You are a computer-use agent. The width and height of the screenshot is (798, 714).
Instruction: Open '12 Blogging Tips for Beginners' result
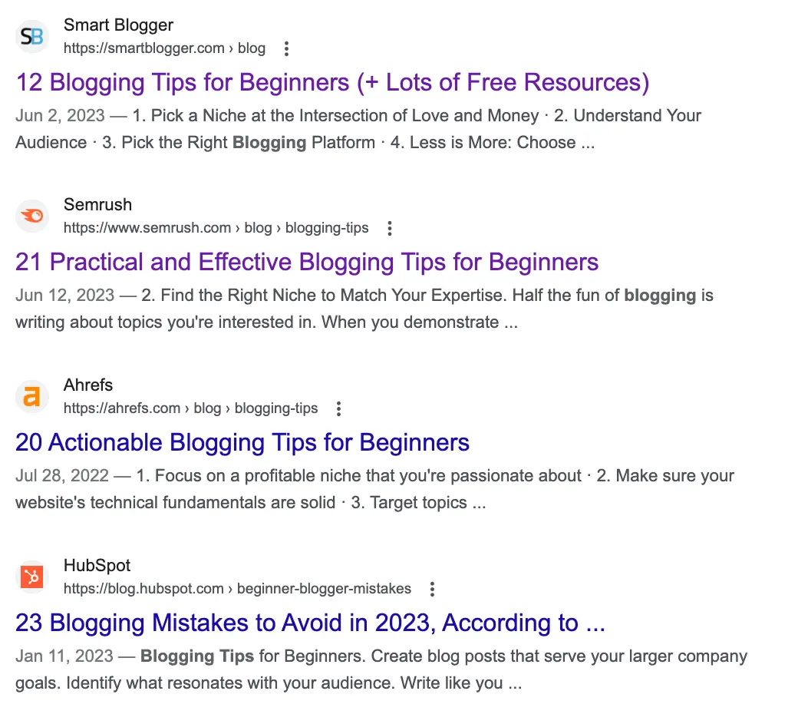click(333, 82)
